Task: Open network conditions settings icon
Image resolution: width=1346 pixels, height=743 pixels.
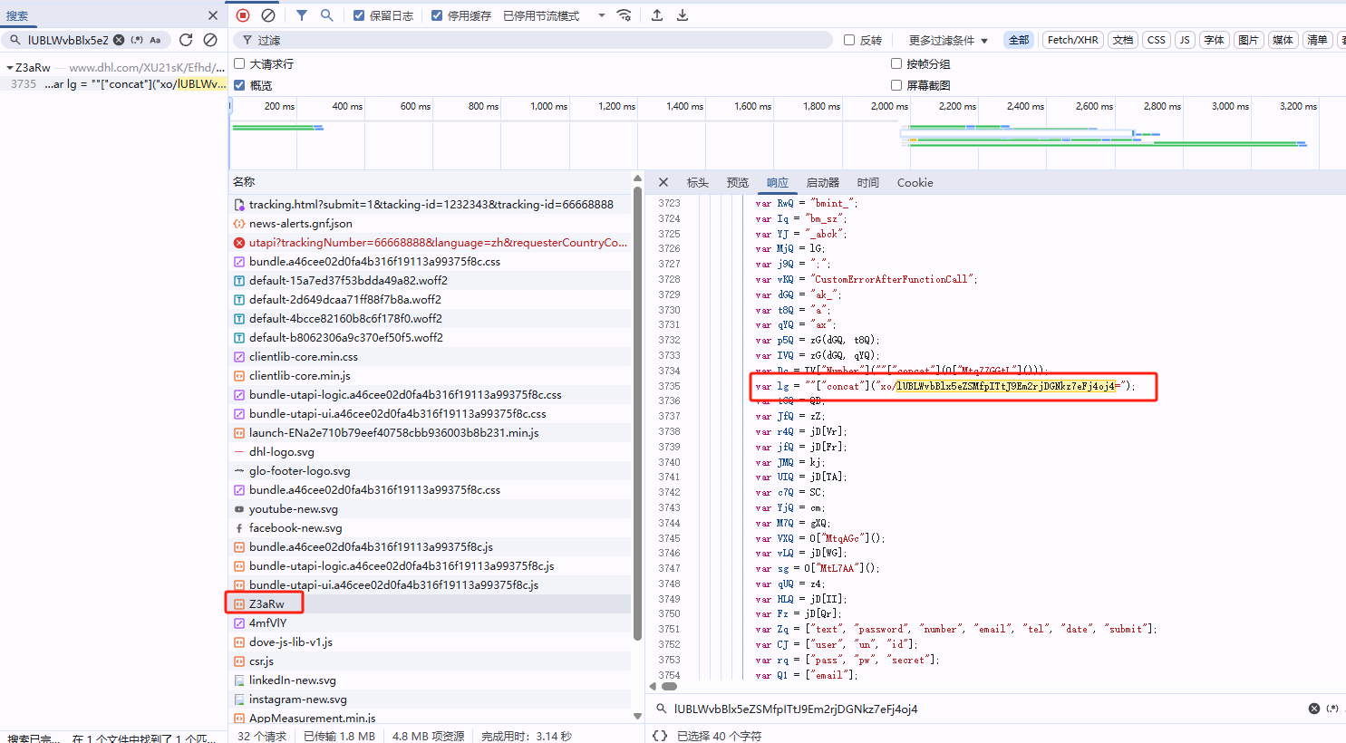Action: coord(624,15)
